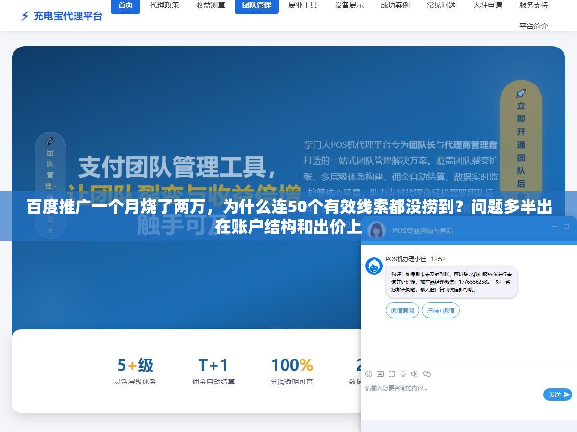Click the POS机办理小佳 message avatar

(374, 266)
